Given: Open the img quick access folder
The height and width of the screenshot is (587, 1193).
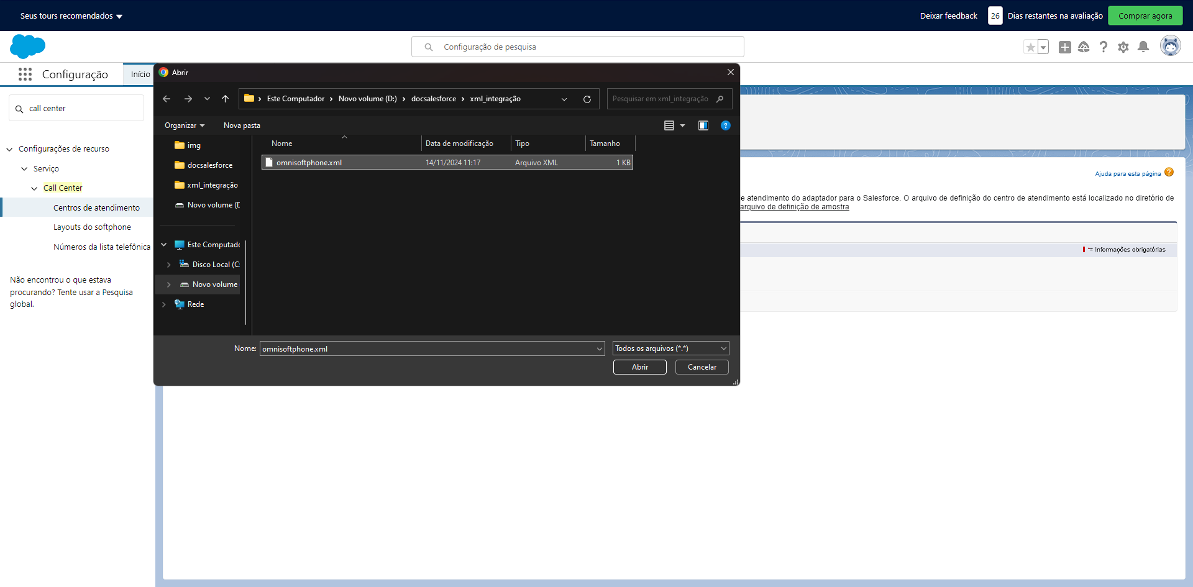Looking at the screenshot, I should tap(194, 145).
